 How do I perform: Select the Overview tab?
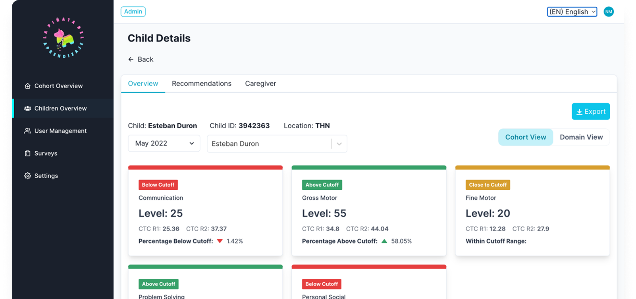pyautogui.click(x=143, y=84)
